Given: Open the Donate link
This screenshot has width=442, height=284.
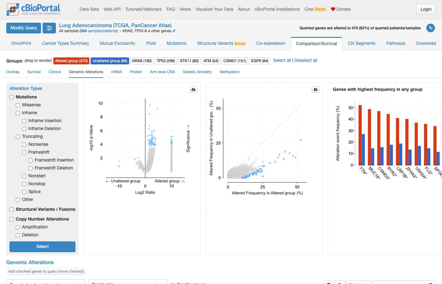Looking at the screenshot, I should (341, 9).
